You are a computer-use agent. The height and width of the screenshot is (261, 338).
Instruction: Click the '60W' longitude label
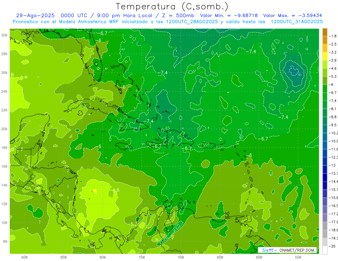(259, 257)
